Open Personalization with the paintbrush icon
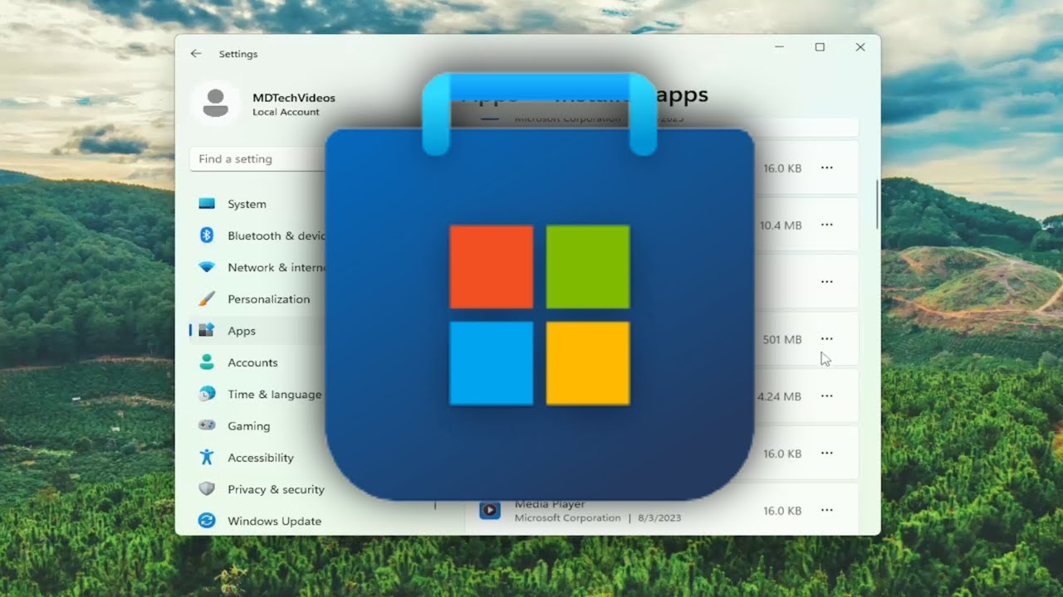The image size is (1063, 597). coord(207,298)
